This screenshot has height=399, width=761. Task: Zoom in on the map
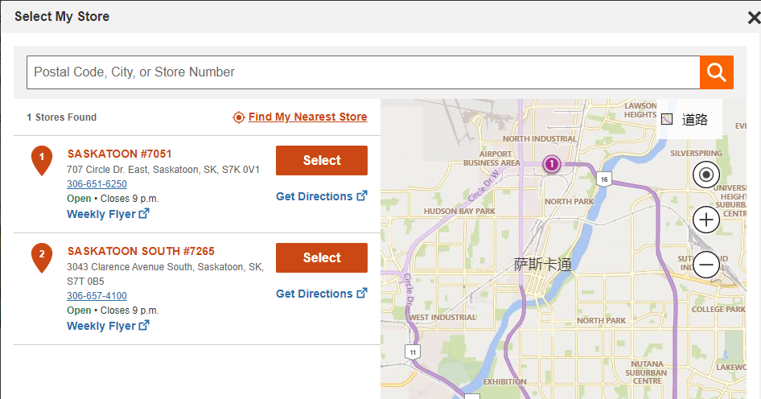coord(705,219)
